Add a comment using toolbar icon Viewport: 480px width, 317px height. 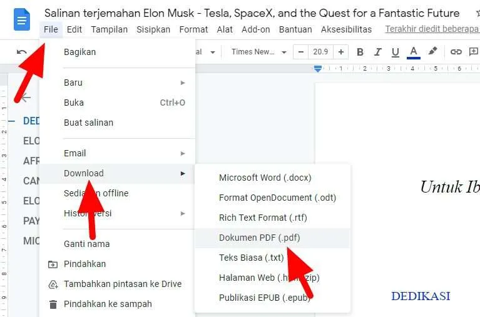click(473, 52)
